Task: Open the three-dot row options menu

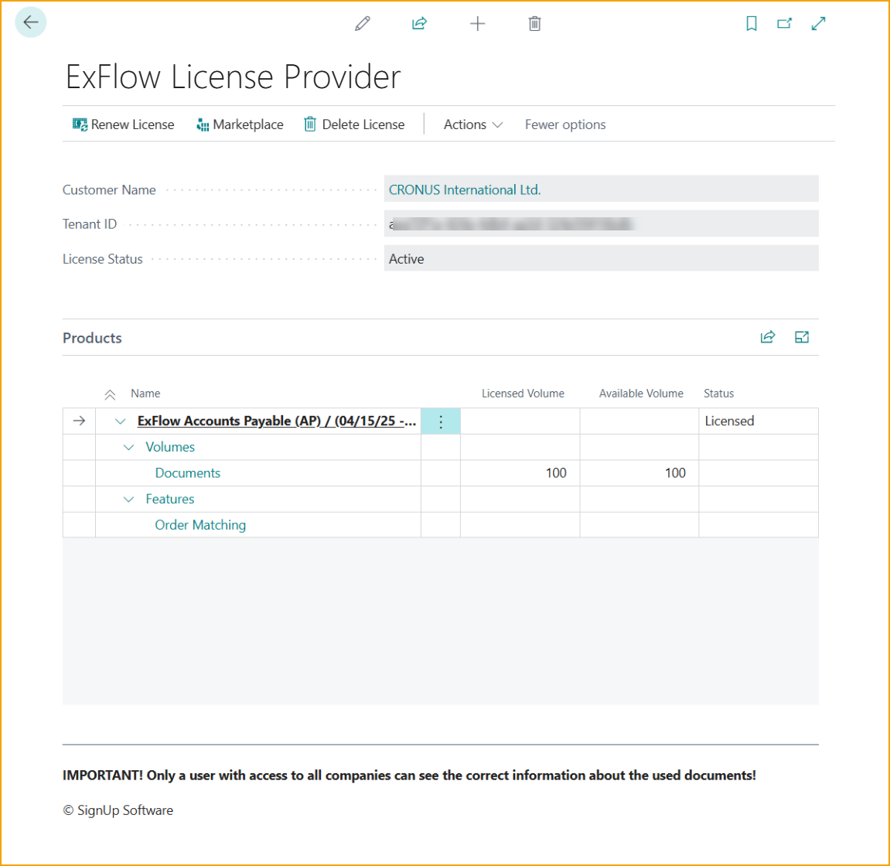Action: [x=441, y=421]
